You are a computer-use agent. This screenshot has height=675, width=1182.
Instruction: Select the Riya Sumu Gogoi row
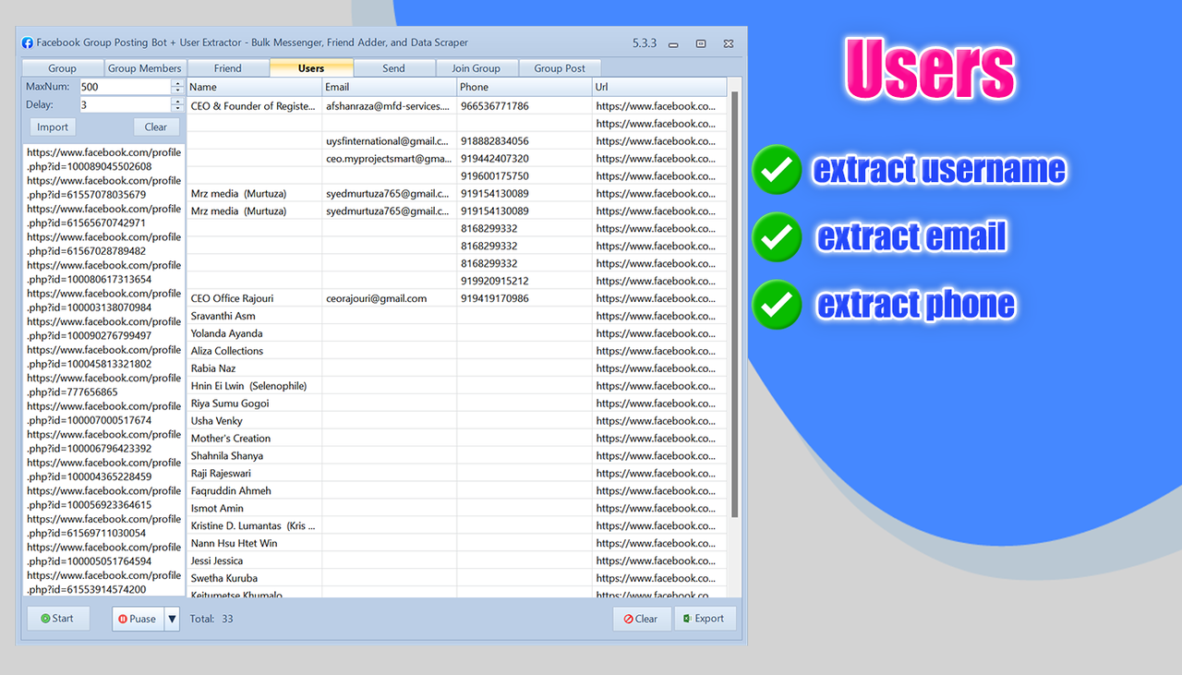point(457,404)
